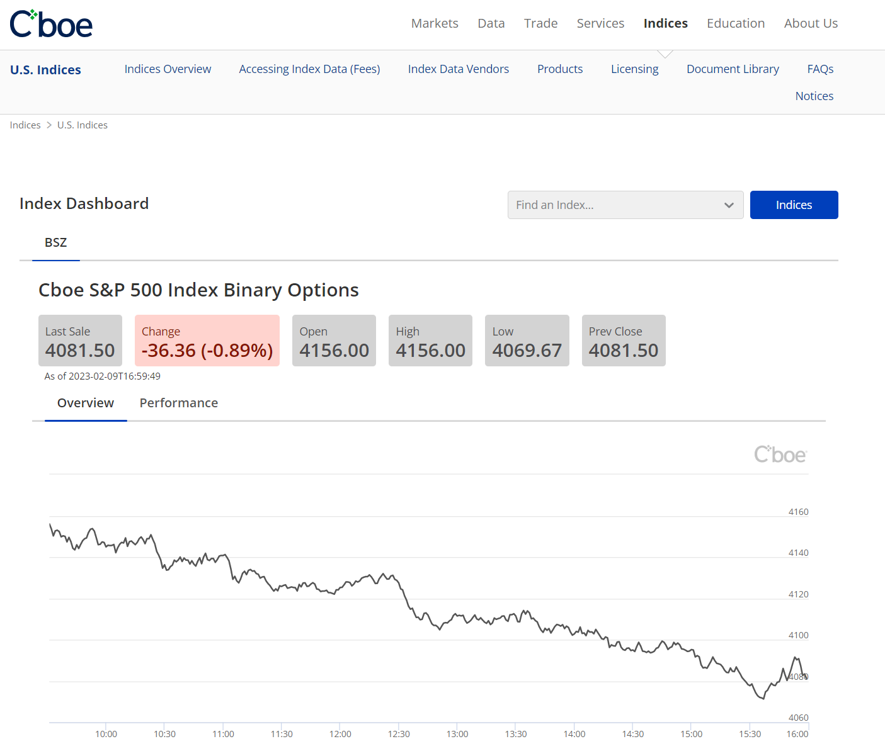Click the Indices breadcrumb link
The height and width of the screenshot is (756, 885).
coord(25,125)
